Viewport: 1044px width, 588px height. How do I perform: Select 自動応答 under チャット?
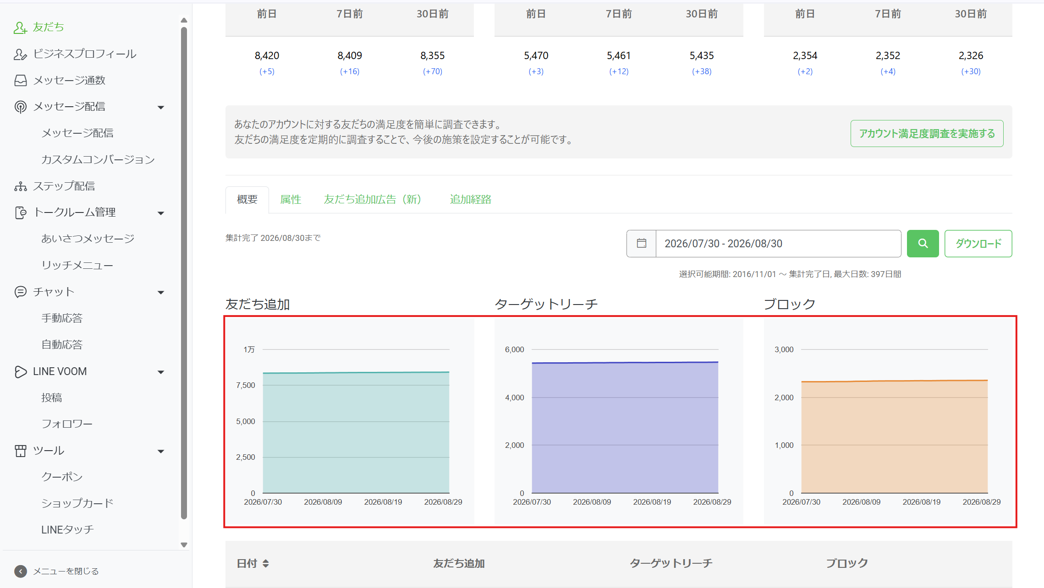(x=62, y=345)
